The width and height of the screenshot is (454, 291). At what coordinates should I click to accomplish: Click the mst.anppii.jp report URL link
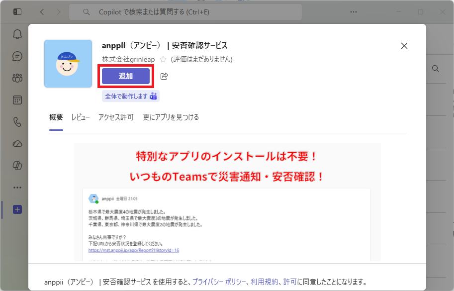134,250
